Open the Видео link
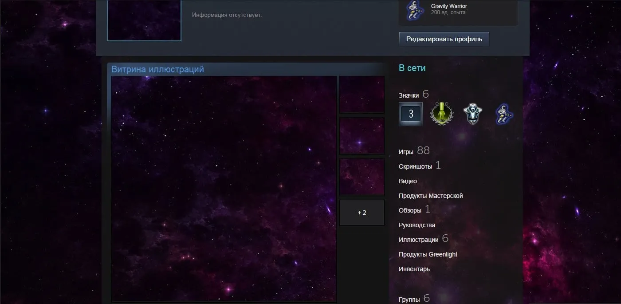This screenshot has width=621, height=304. [x=408, y=181]
